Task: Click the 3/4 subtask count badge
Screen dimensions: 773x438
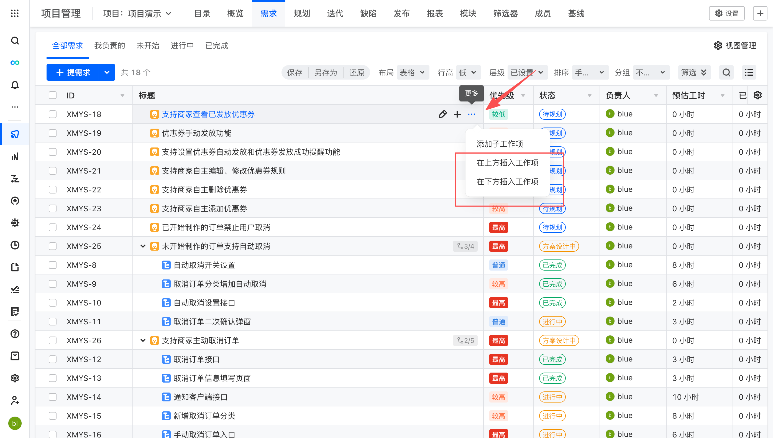Action: [465, 246]
